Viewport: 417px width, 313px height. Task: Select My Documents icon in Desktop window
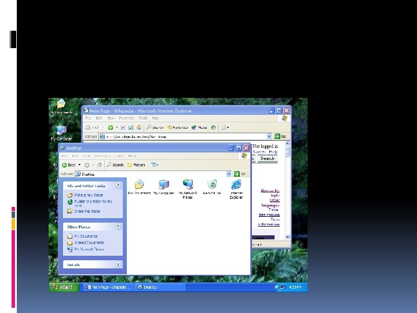(139, 187)
